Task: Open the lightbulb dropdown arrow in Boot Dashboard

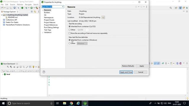Action: pyautogui.click(x=36, y=67)
